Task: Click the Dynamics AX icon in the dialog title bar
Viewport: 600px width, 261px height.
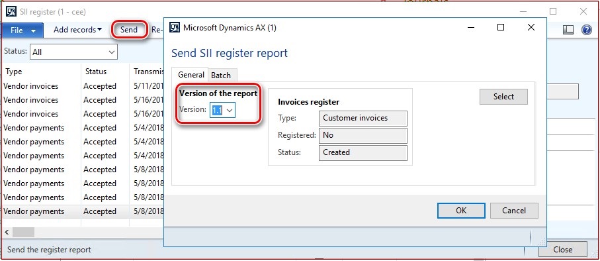Action: tap(175, 28)
